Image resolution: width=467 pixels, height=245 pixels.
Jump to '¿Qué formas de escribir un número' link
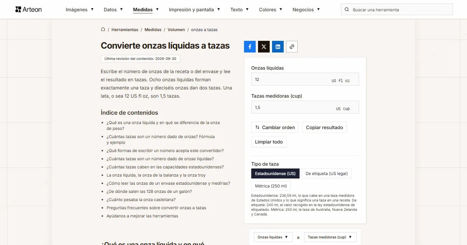click(165, 150)
